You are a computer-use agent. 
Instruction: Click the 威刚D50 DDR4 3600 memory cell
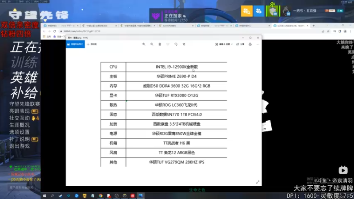point(177,86)
